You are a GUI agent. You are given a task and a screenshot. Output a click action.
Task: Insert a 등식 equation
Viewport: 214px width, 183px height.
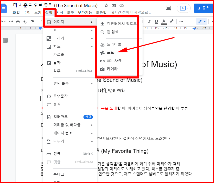[70, 104]
